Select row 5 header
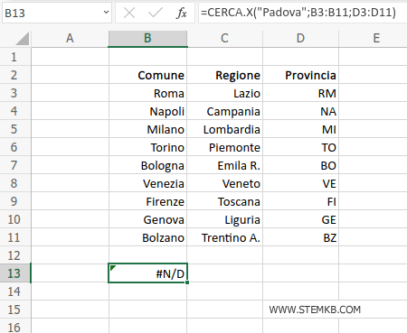Image resolution: width=407 pixels, height=333 pixels. click(15, 129)
